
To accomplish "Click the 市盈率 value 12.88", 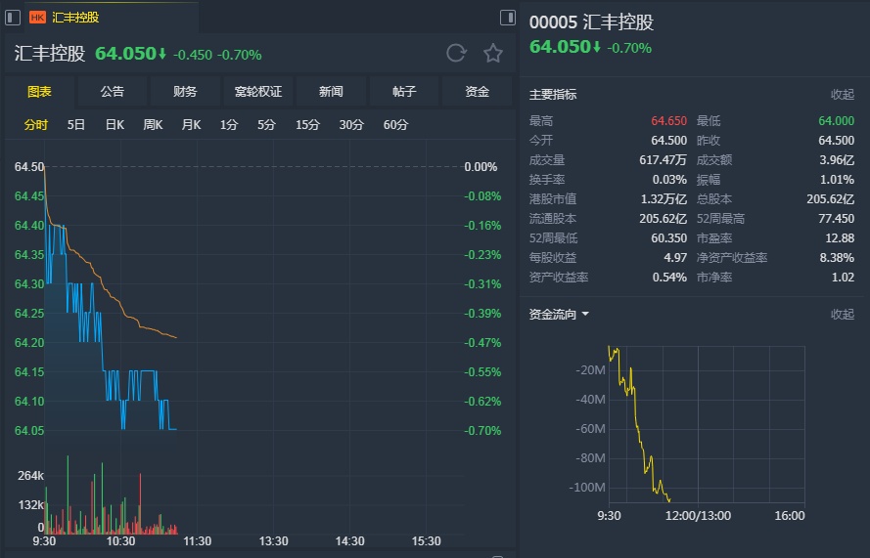I will [x=840, y=238].
